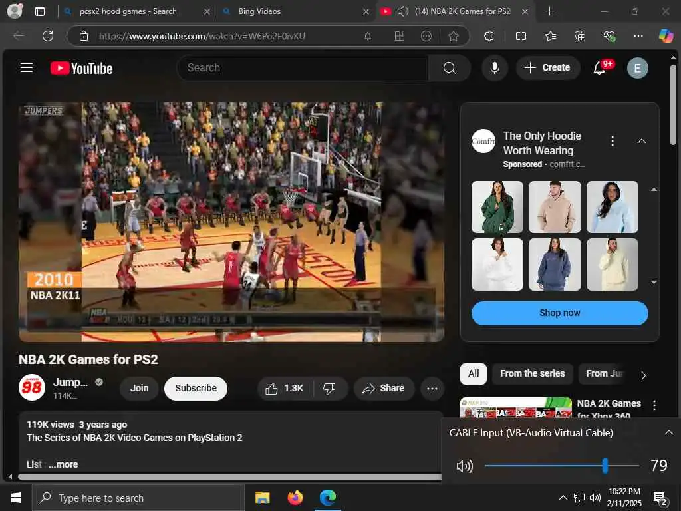Image resolution: width=681 pixels, height=511 pixels.
Task: Open Jump... channel name link
Action: coord(70,383)
